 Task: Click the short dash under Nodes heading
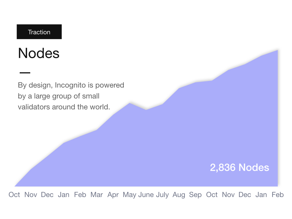click(x=25, y=73)
